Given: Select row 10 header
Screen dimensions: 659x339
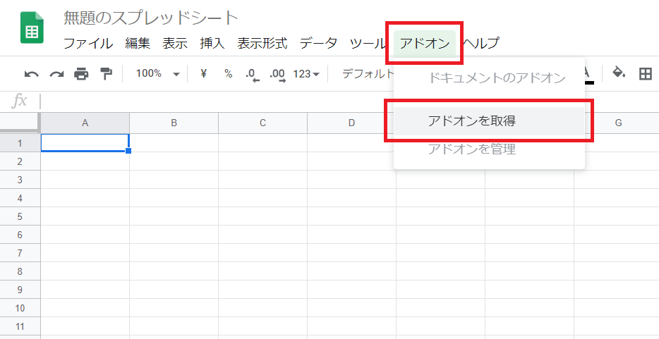Looking at the screenshot, I should pos(20,308).
